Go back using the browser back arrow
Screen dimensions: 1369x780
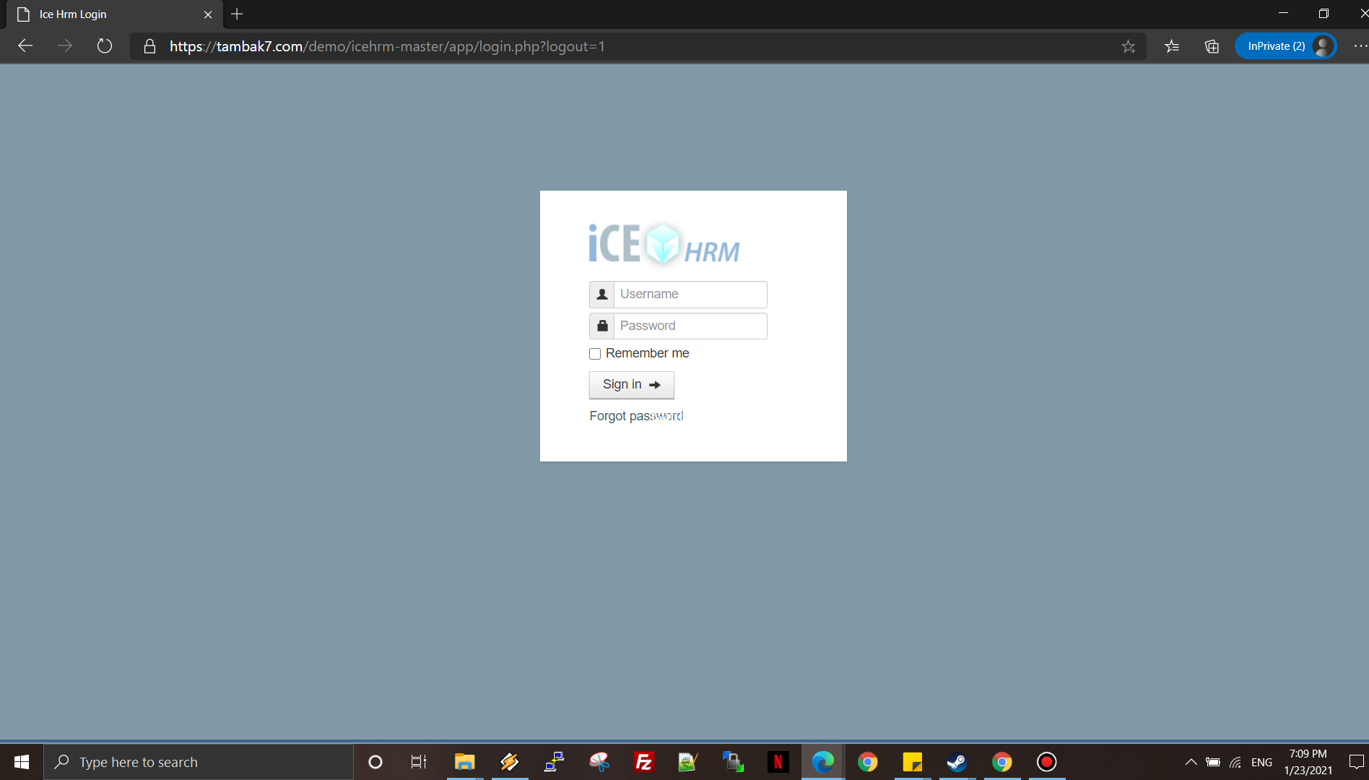coord(25,46)
